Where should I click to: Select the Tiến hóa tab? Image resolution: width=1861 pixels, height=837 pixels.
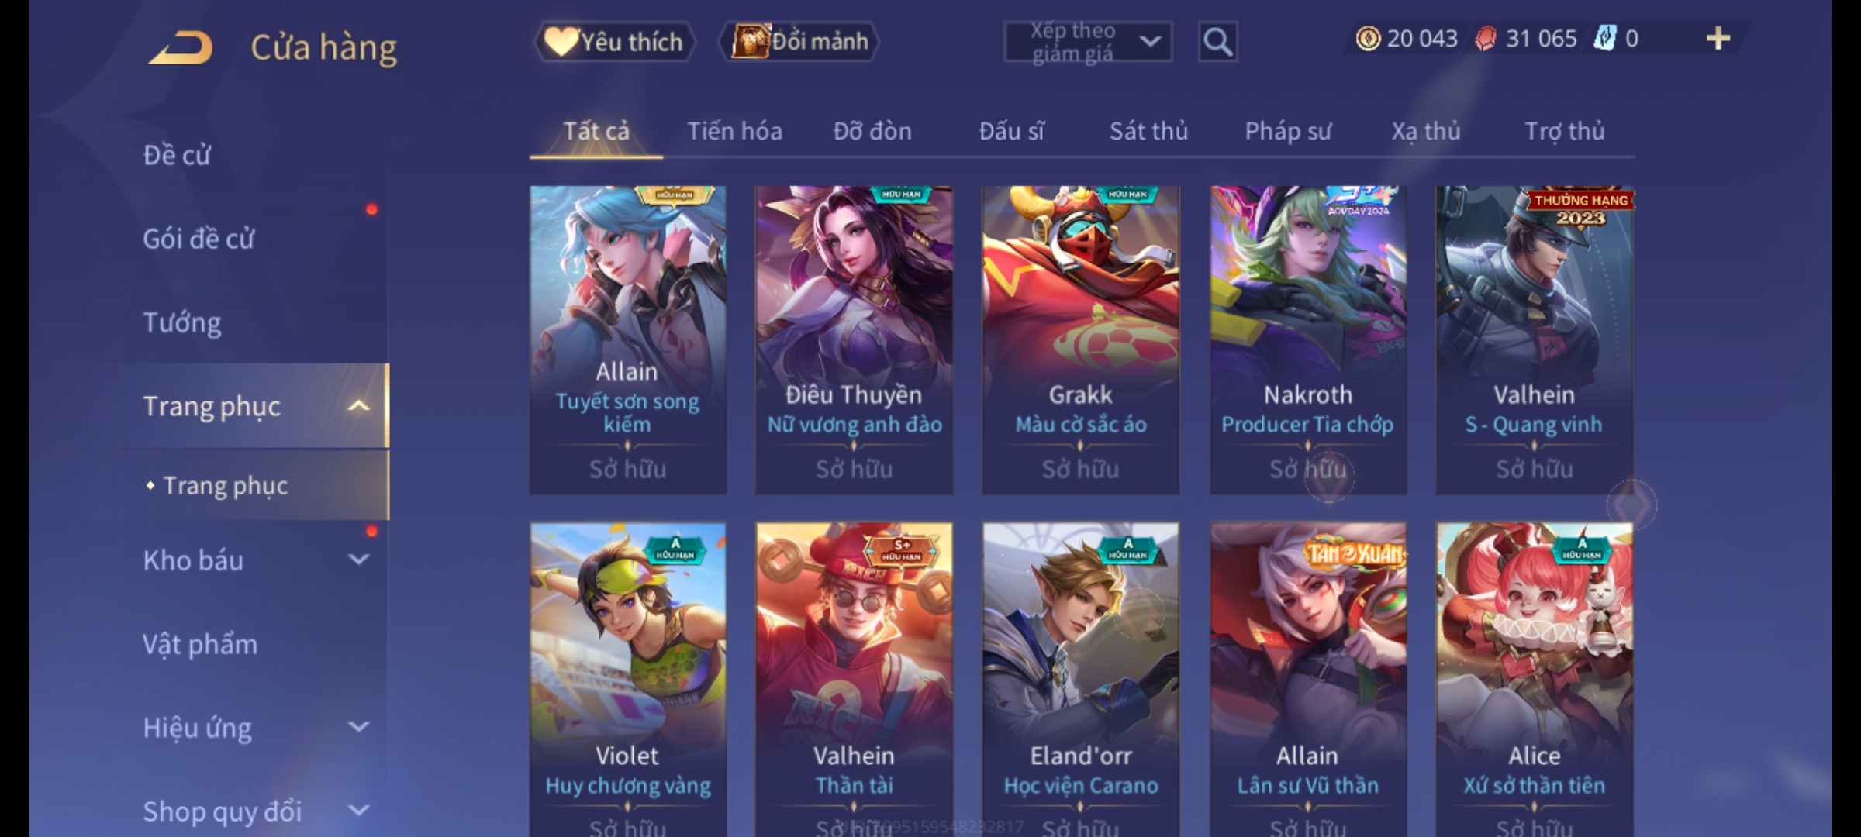click(x=734, y=131)
